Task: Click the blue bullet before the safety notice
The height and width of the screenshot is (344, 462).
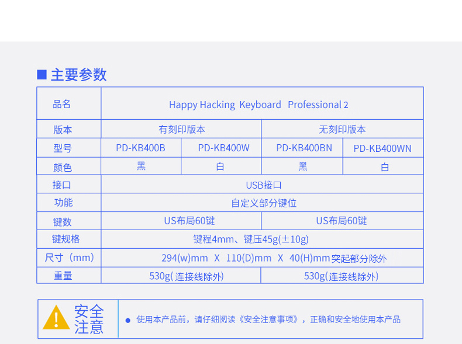Action: [128, 321]
